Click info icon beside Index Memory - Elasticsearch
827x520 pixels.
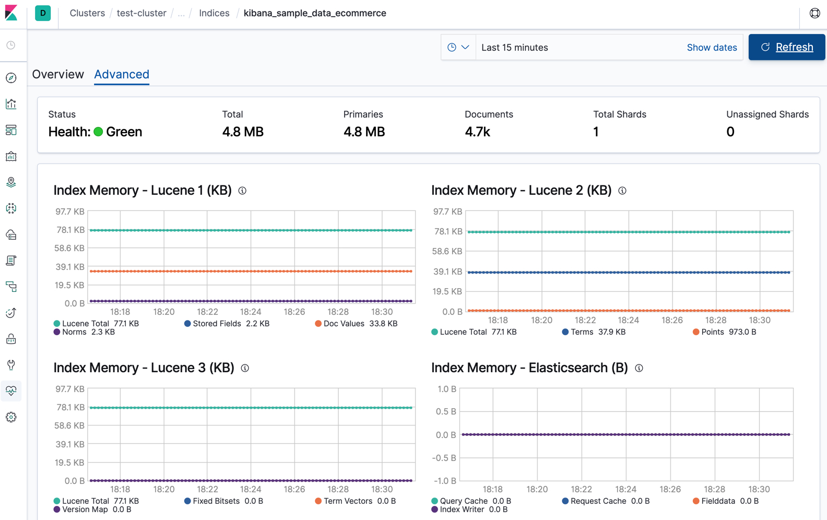(x=639, y=368)
